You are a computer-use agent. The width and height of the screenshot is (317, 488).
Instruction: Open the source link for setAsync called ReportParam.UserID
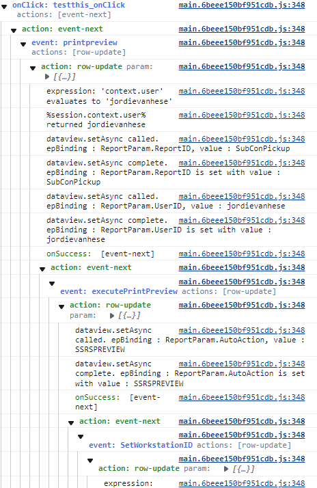tap(242, 196)
